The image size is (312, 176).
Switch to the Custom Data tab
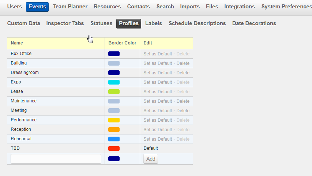coord(24,23)
